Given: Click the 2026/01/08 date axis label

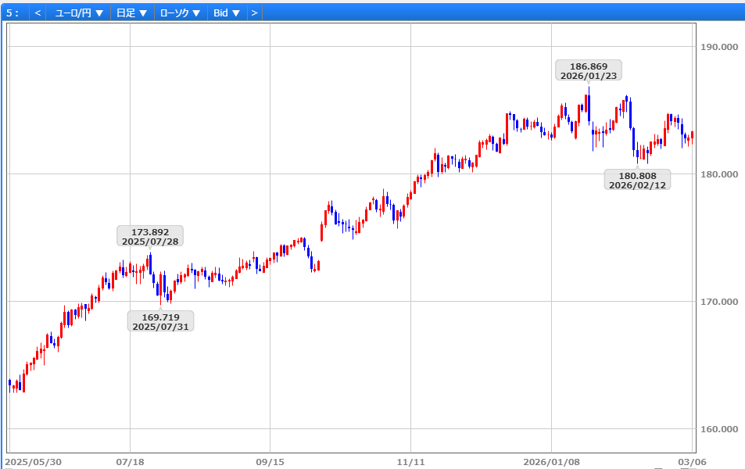Looking at the screenshot, I should click(x=552, y=462).
